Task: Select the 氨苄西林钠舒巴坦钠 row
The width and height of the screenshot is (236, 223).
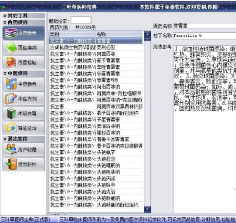Action: 96,113
